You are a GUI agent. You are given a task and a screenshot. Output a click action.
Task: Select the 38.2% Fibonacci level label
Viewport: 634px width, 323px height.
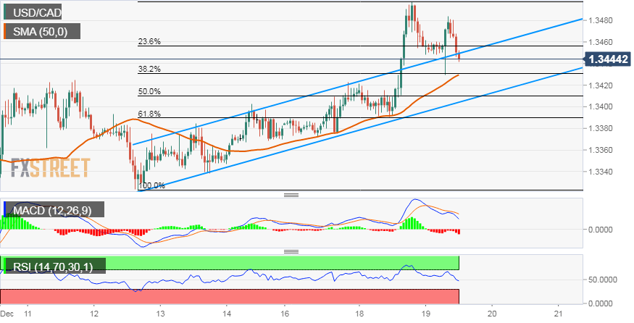(149, 69)
